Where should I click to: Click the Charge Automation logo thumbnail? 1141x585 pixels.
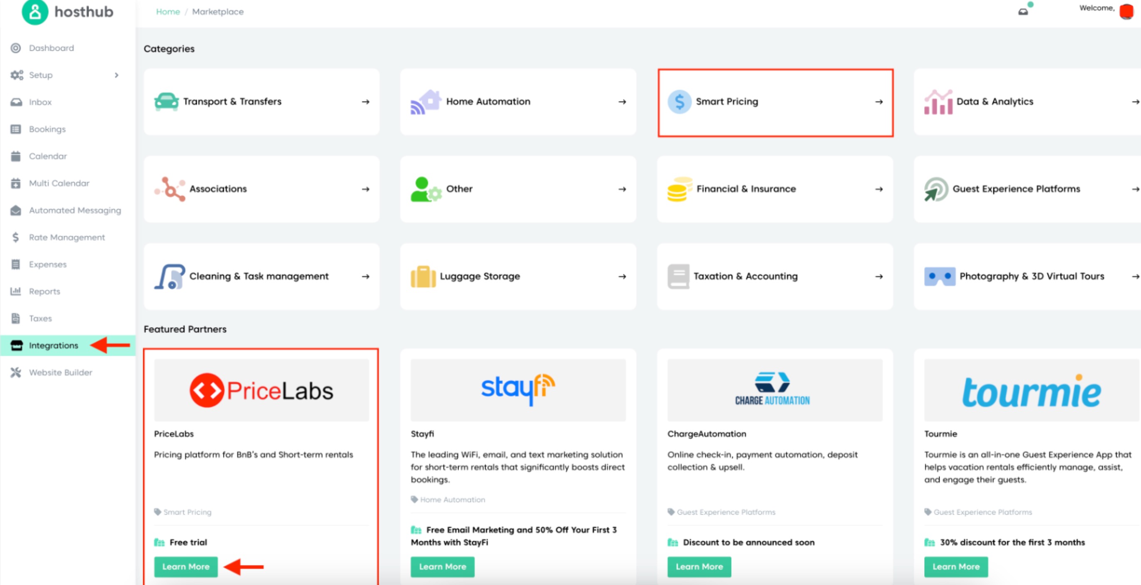[775, 390]
